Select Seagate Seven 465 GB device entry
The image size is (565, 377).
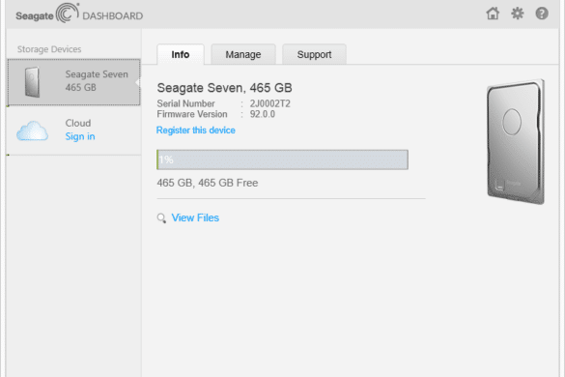tap(73, 82)
